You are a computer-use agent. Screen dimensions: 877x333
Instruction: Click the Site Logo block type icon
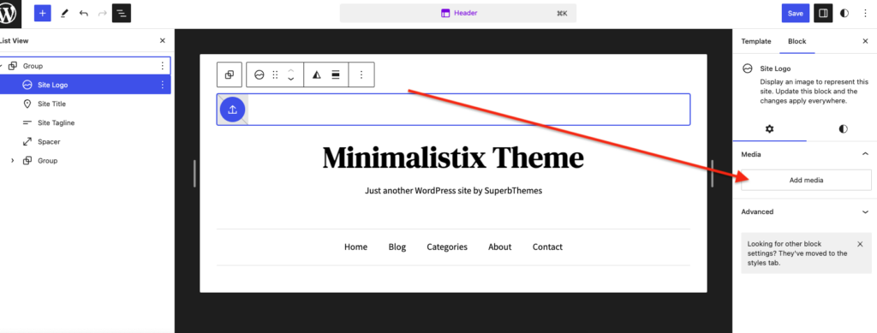pos(259,74)
